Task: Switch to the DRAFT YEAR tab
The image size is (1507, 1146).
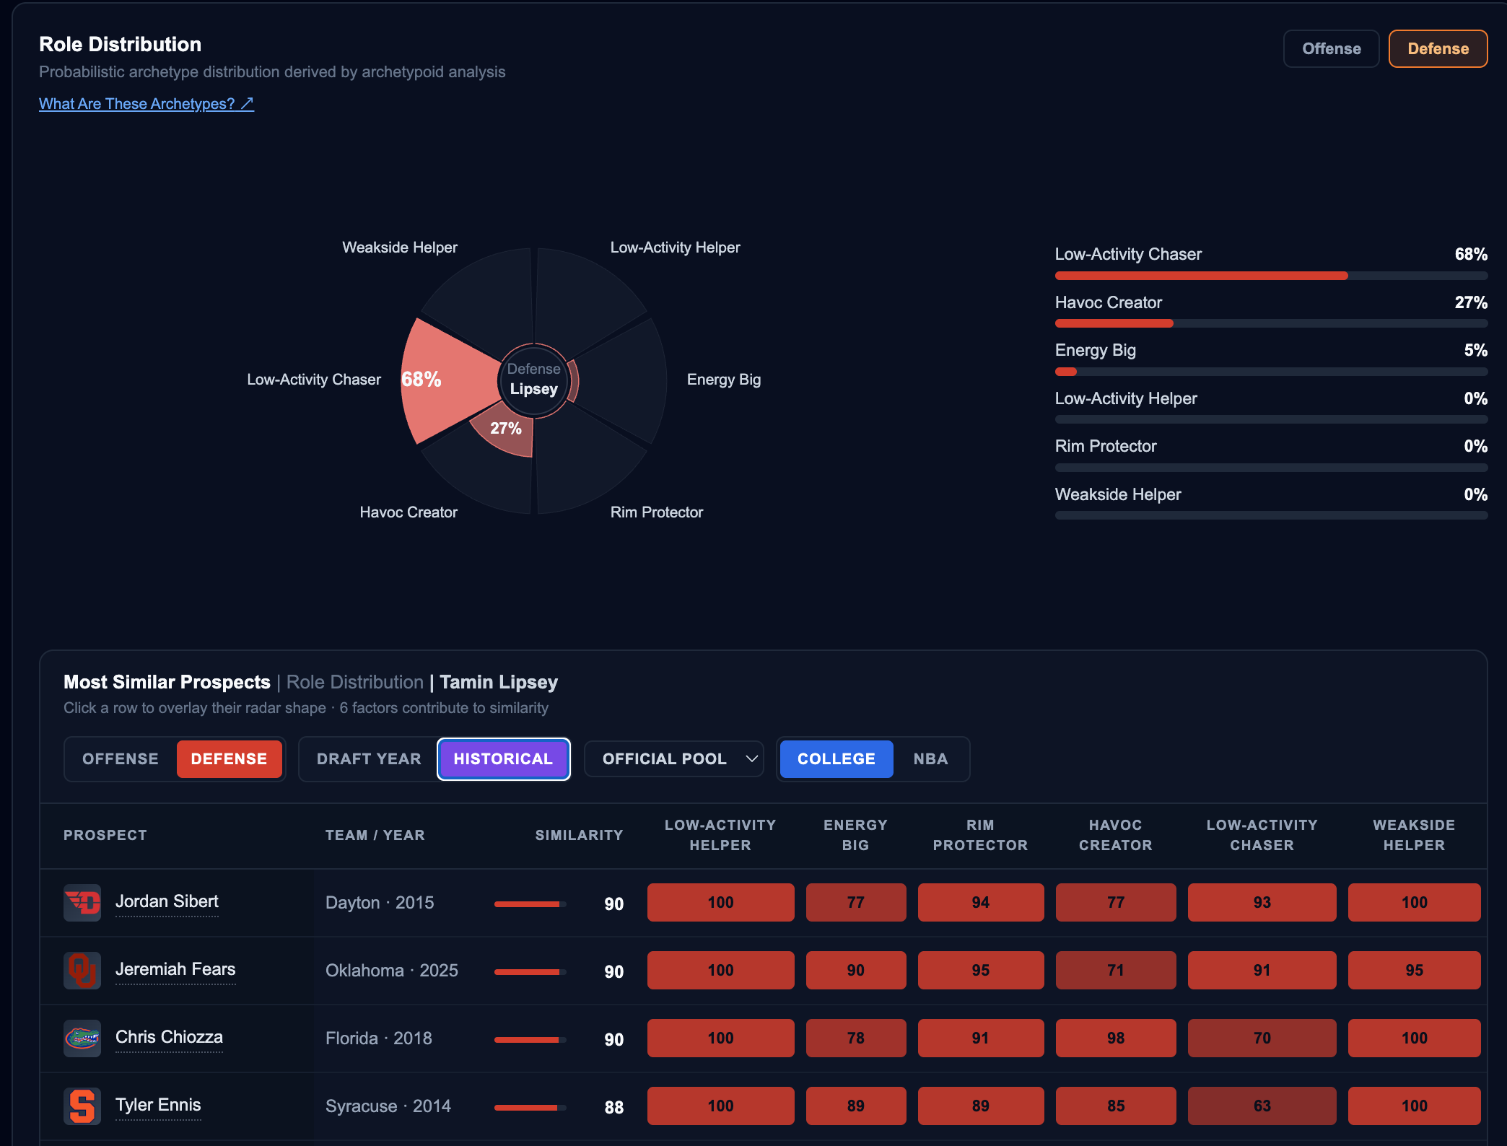Action: (369, 759)
